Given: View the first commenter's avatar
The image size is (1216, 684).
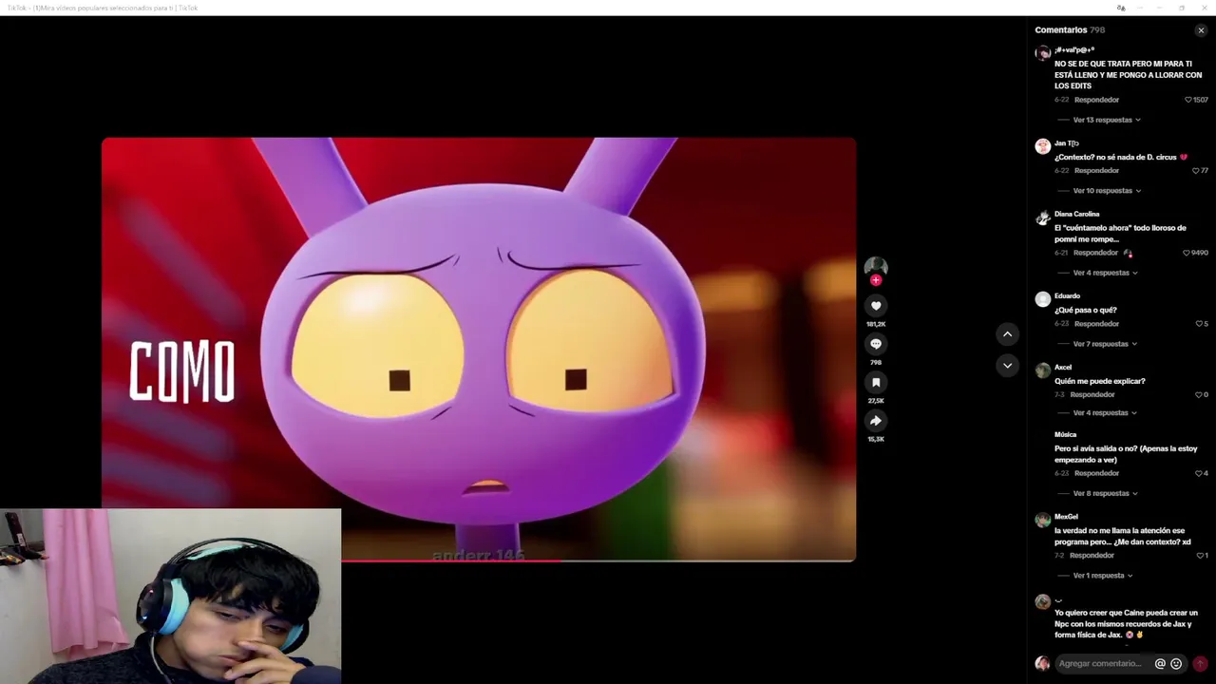Looking at the screenshot, I should click(x=1043, y=53).
